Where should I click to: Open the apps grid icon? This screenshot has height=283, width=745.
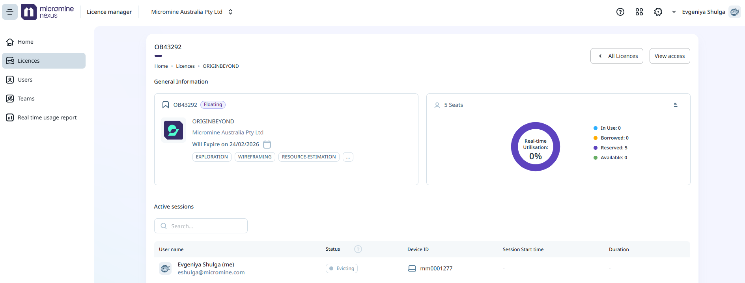639,12
